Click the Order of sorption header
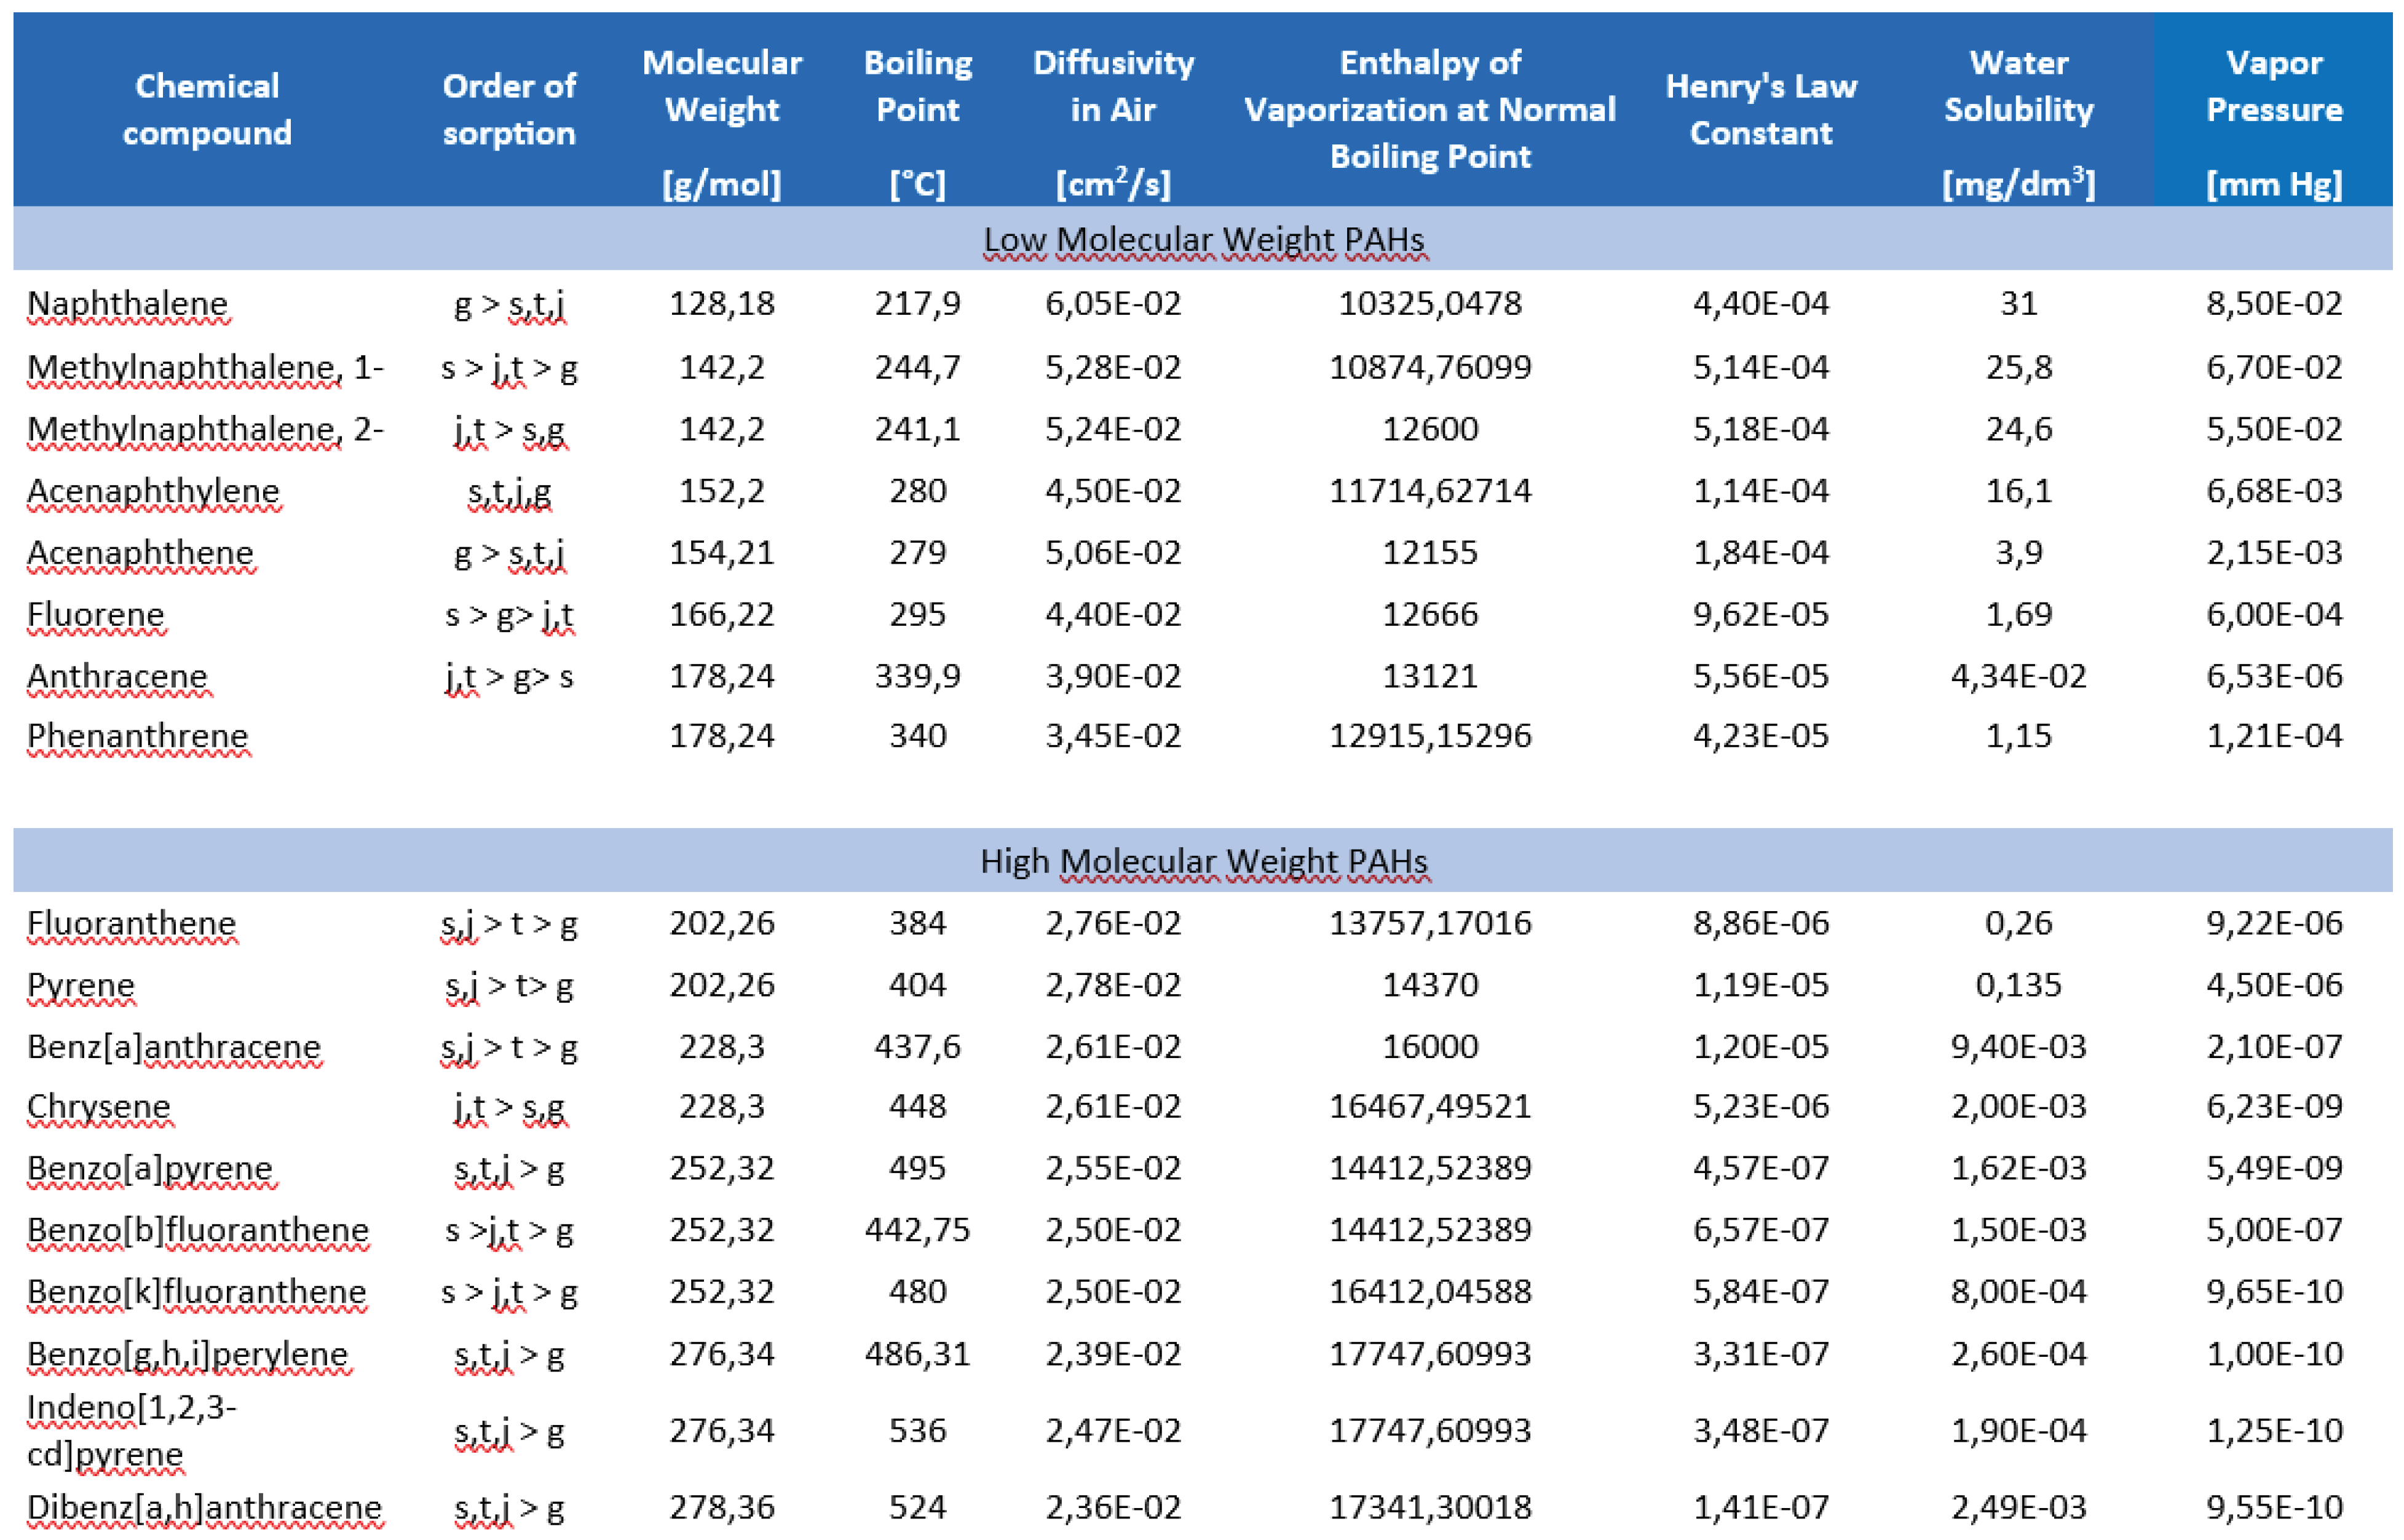 509,109
